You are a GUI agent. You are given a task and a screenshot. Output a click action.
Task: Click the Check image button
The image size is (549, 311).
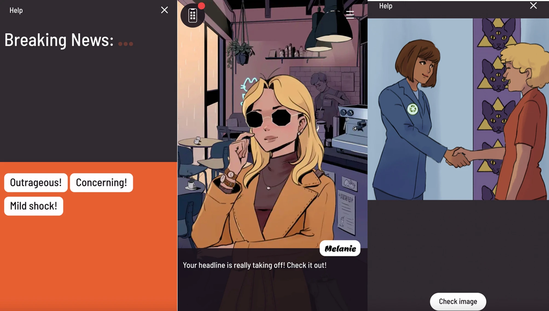[458, 301]
